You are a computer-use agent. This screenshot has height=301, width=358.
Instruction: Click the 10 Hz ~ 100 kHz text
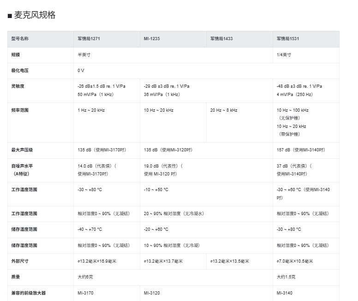click(292, 110)
